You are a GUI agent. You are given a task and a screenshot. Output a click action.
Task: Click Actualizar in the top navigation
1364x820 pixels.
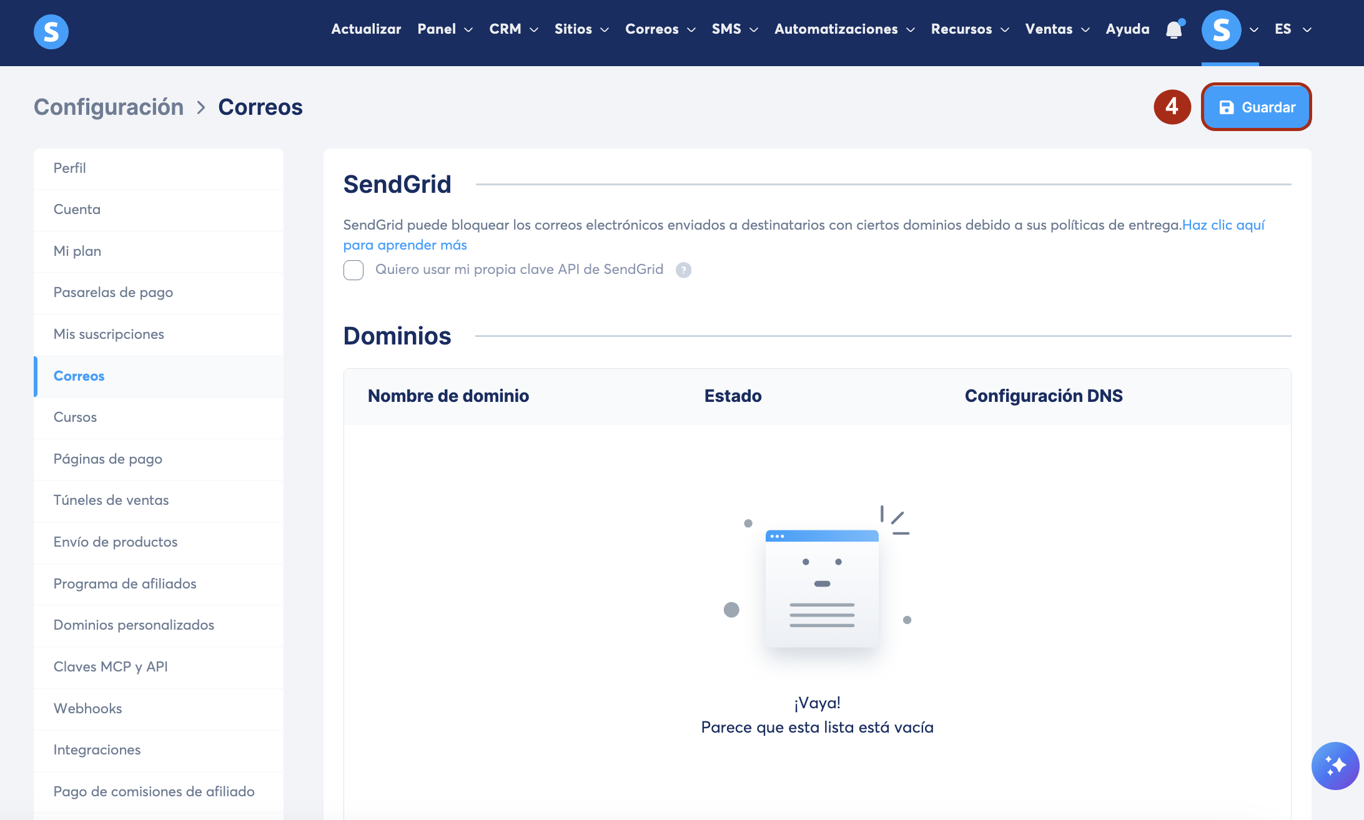(366, 29)
